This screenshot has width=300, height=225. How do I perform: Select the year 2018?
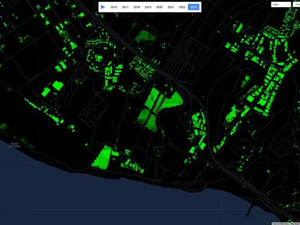(136, 7)
